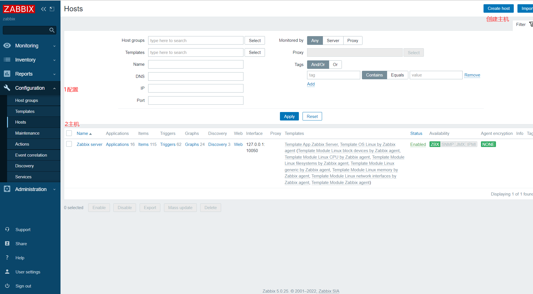Viewport: 533px width, 294px height.
Task: Click the Monitoring eye icon
Action: (7, 45)
